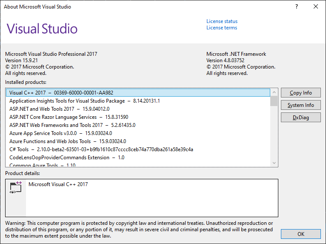This screenshot has width=326, height=244.
Task: Select ASP.NET Web Frameworks and Tools 2017
Action: pos(138,125)
